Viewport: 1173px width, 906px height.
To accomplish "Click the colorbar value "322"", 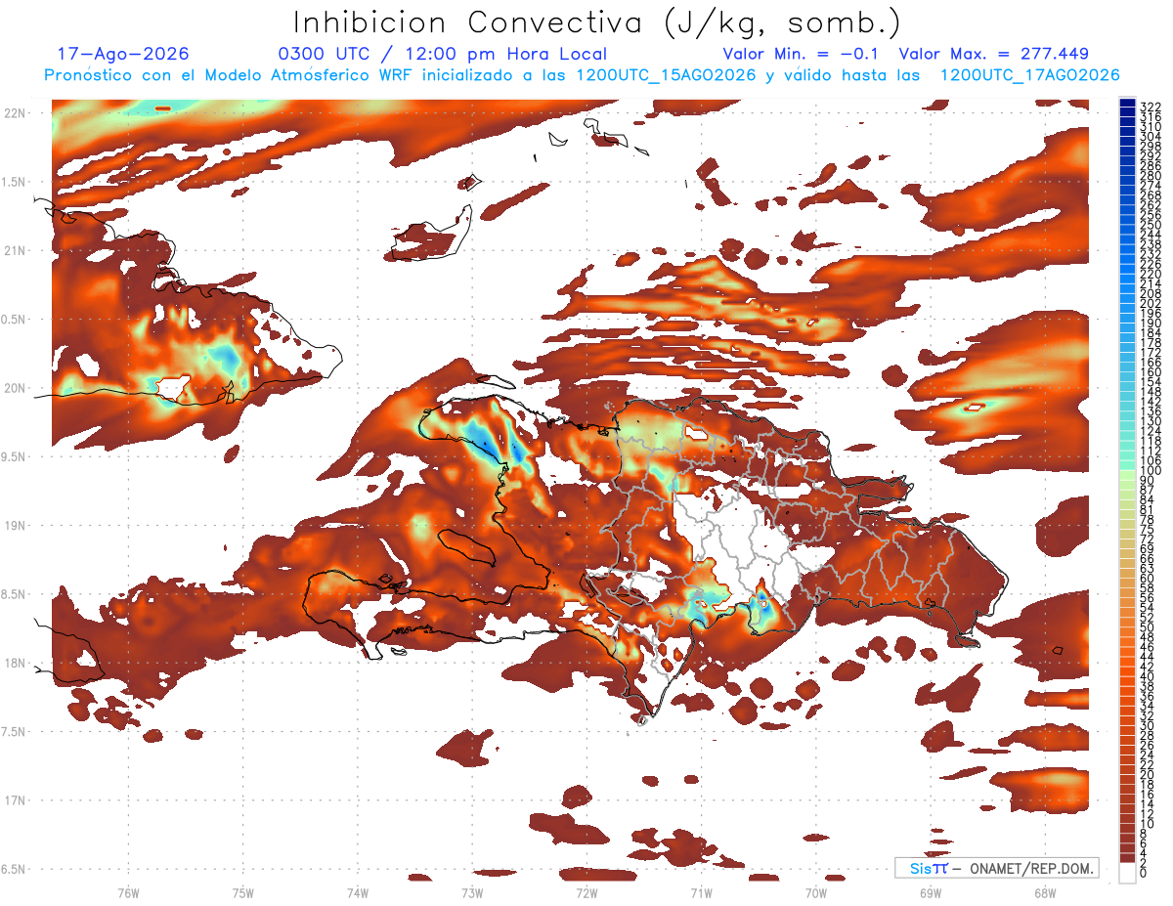I will coord(1151,106).
